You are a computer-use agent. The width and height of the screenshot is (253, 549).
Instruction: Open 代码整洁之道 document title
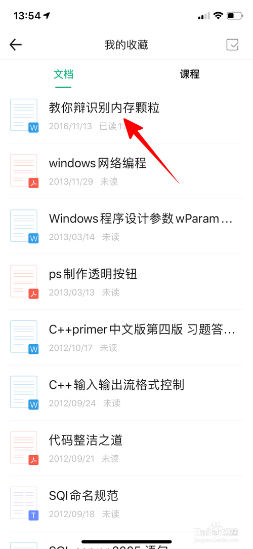[86, 440]
